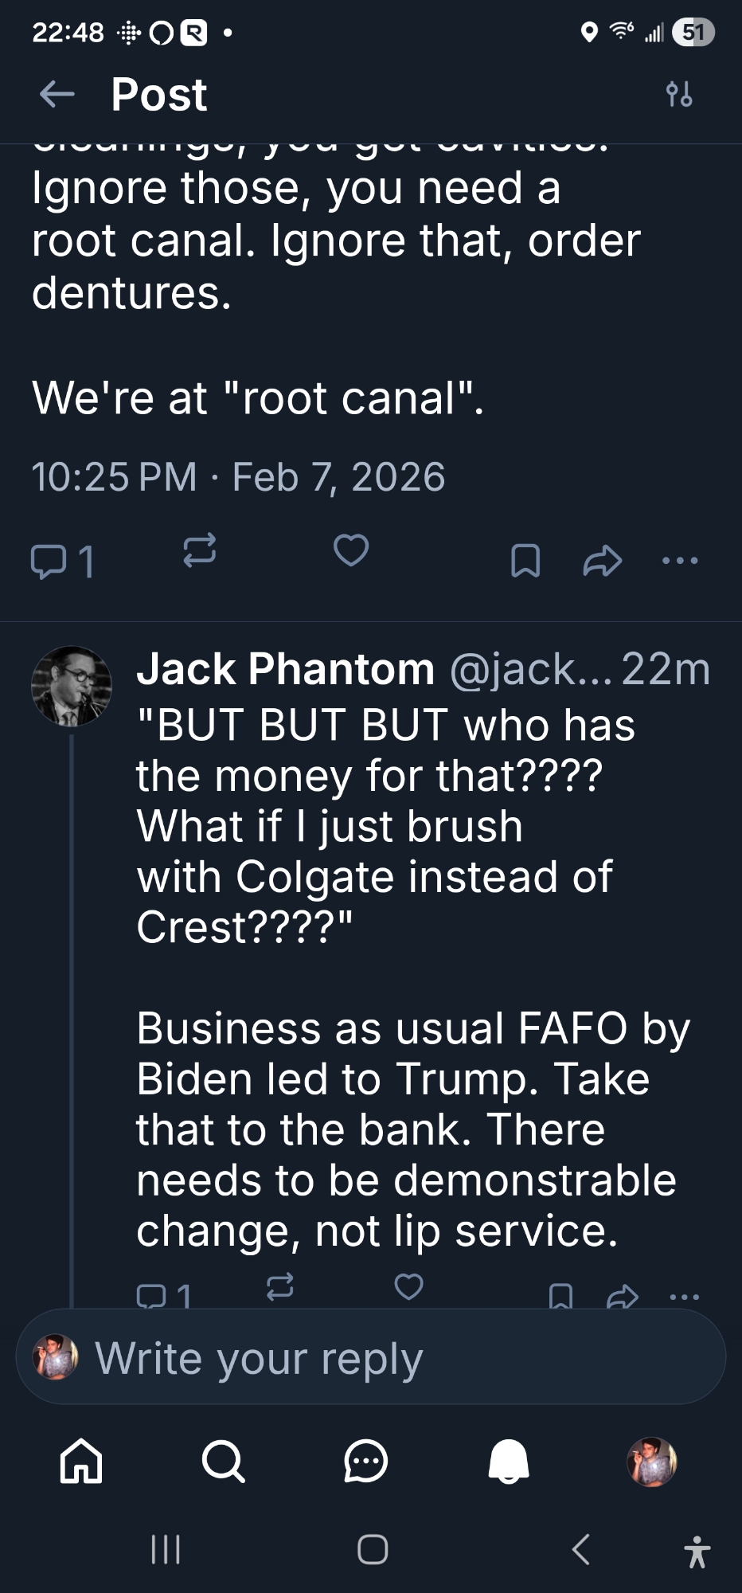Open Jack Phantom's profile picture
742x1593 pixels.
pos(71,686)
